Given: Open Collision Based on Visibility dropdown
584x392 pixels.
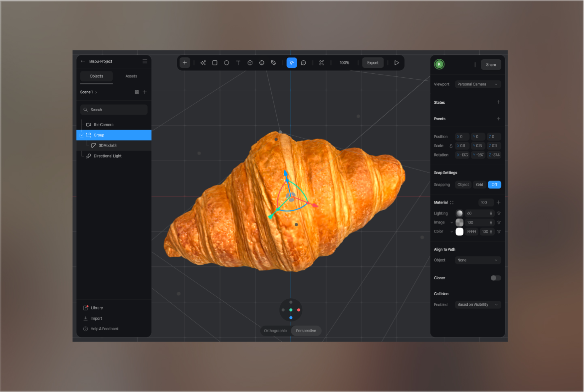Looking at the screenshot, I should pyautogui.click(x=477, y=304).
